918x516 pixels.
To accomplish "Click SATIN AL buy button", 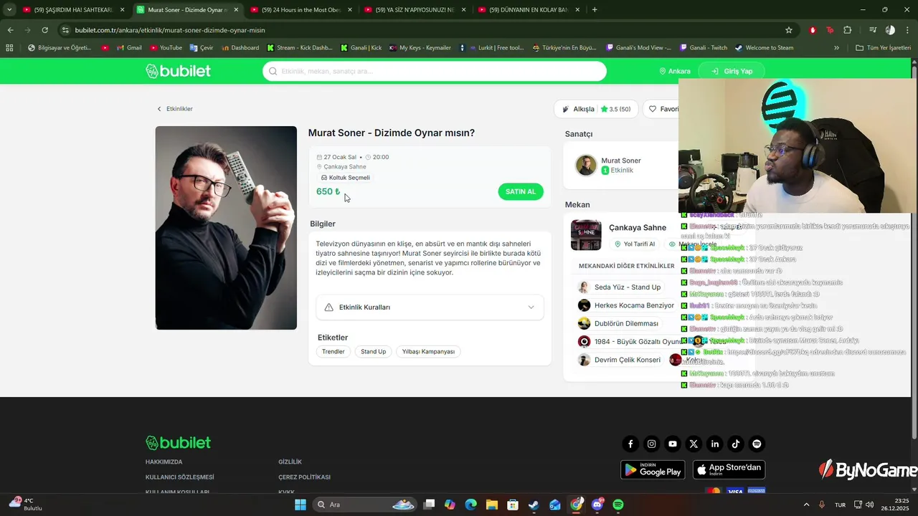I will pyautogui.click(x=521, y=191).
